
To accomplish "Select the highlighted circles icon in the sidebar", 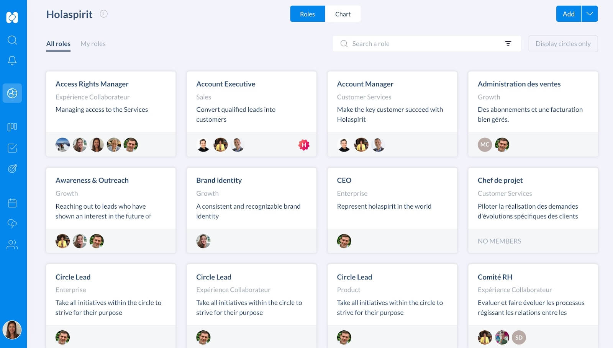I will tap(12, 93).
